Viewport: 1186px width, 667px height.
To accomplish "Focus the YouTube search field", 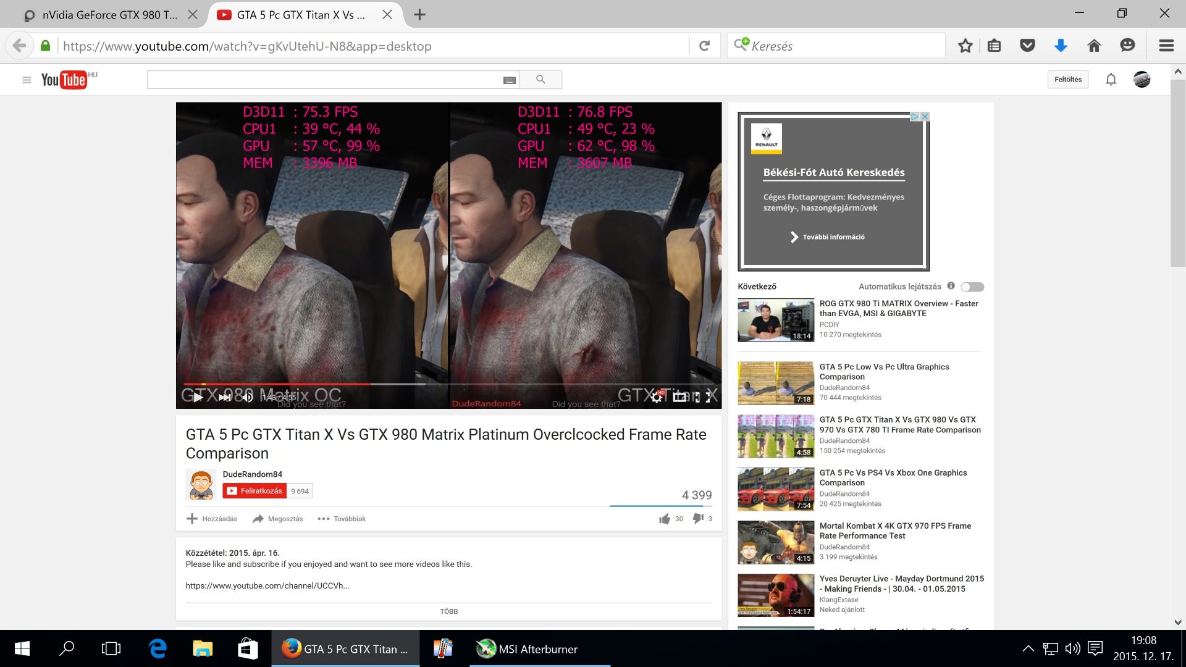I will [324, 80].
